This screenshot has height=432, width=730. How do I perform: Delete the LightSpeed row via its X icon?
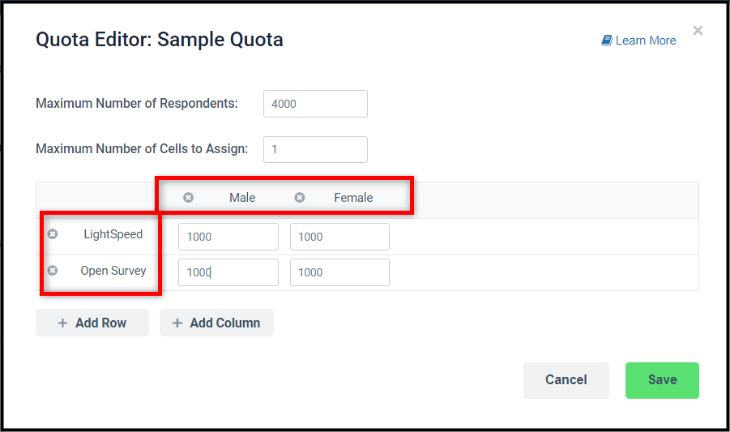53,233
